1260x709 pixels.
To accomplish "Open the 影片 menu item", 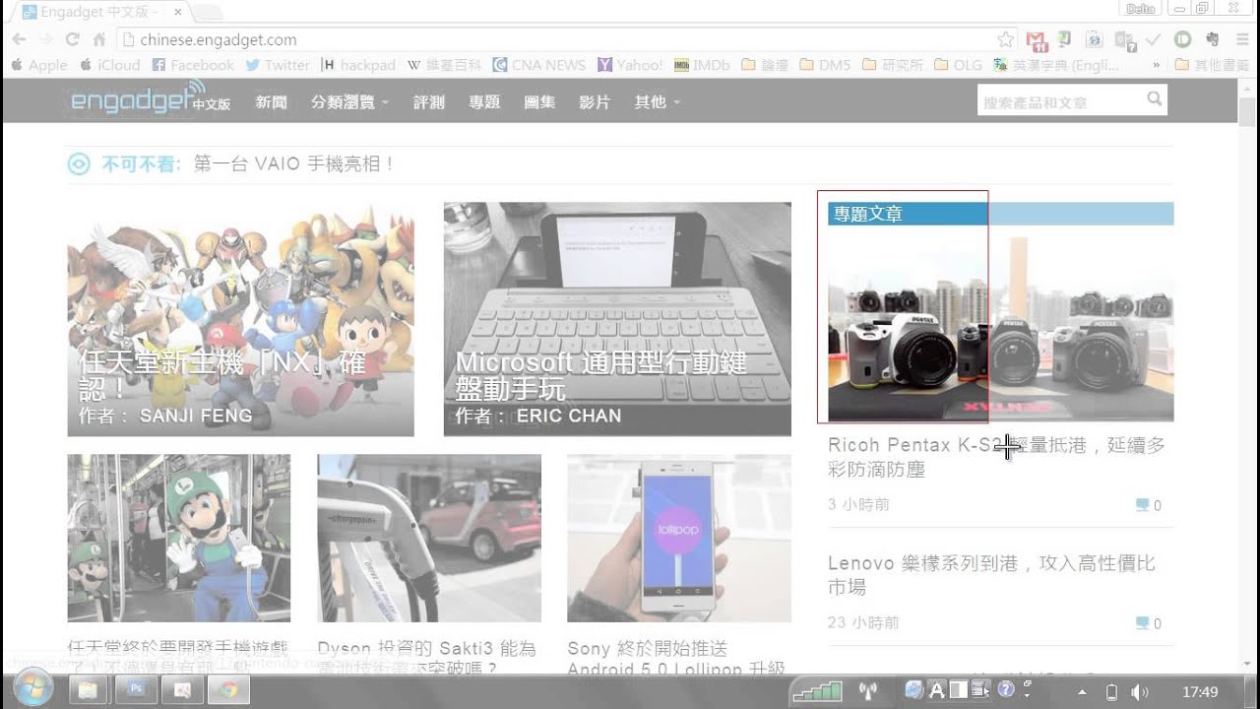I will [x=595, y=102].
